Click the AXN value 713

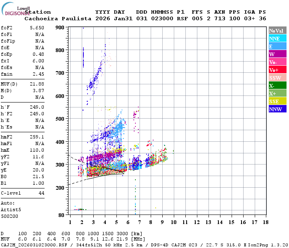click(x=220, y=19)
